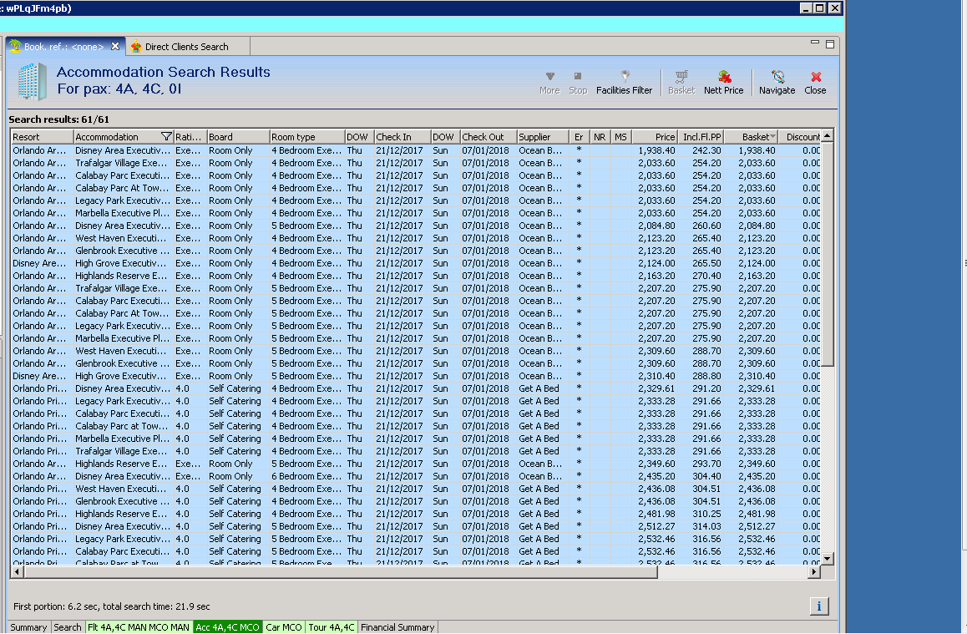Maximize the results panel view
The width and height of the screenshot is (967, 634).
pos(830,44)
